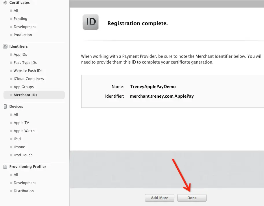Image resolution: width=264 pixels, height=206 pixels.
Task: Click the Done button
Action: (192, 198)
